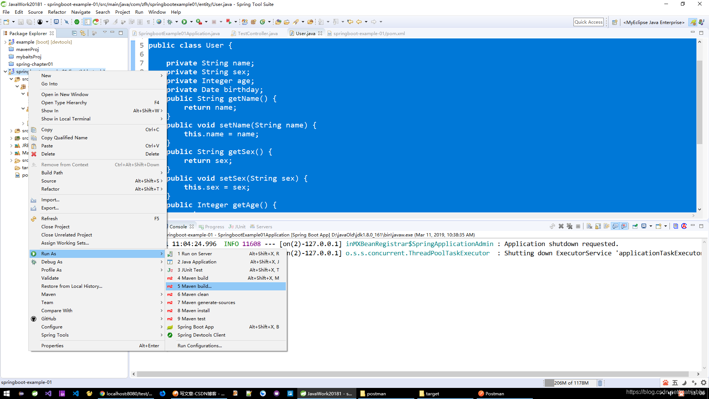
Task: Click 'Run Configurations...' at bottom of menu
Action: (x=199, y=345)
